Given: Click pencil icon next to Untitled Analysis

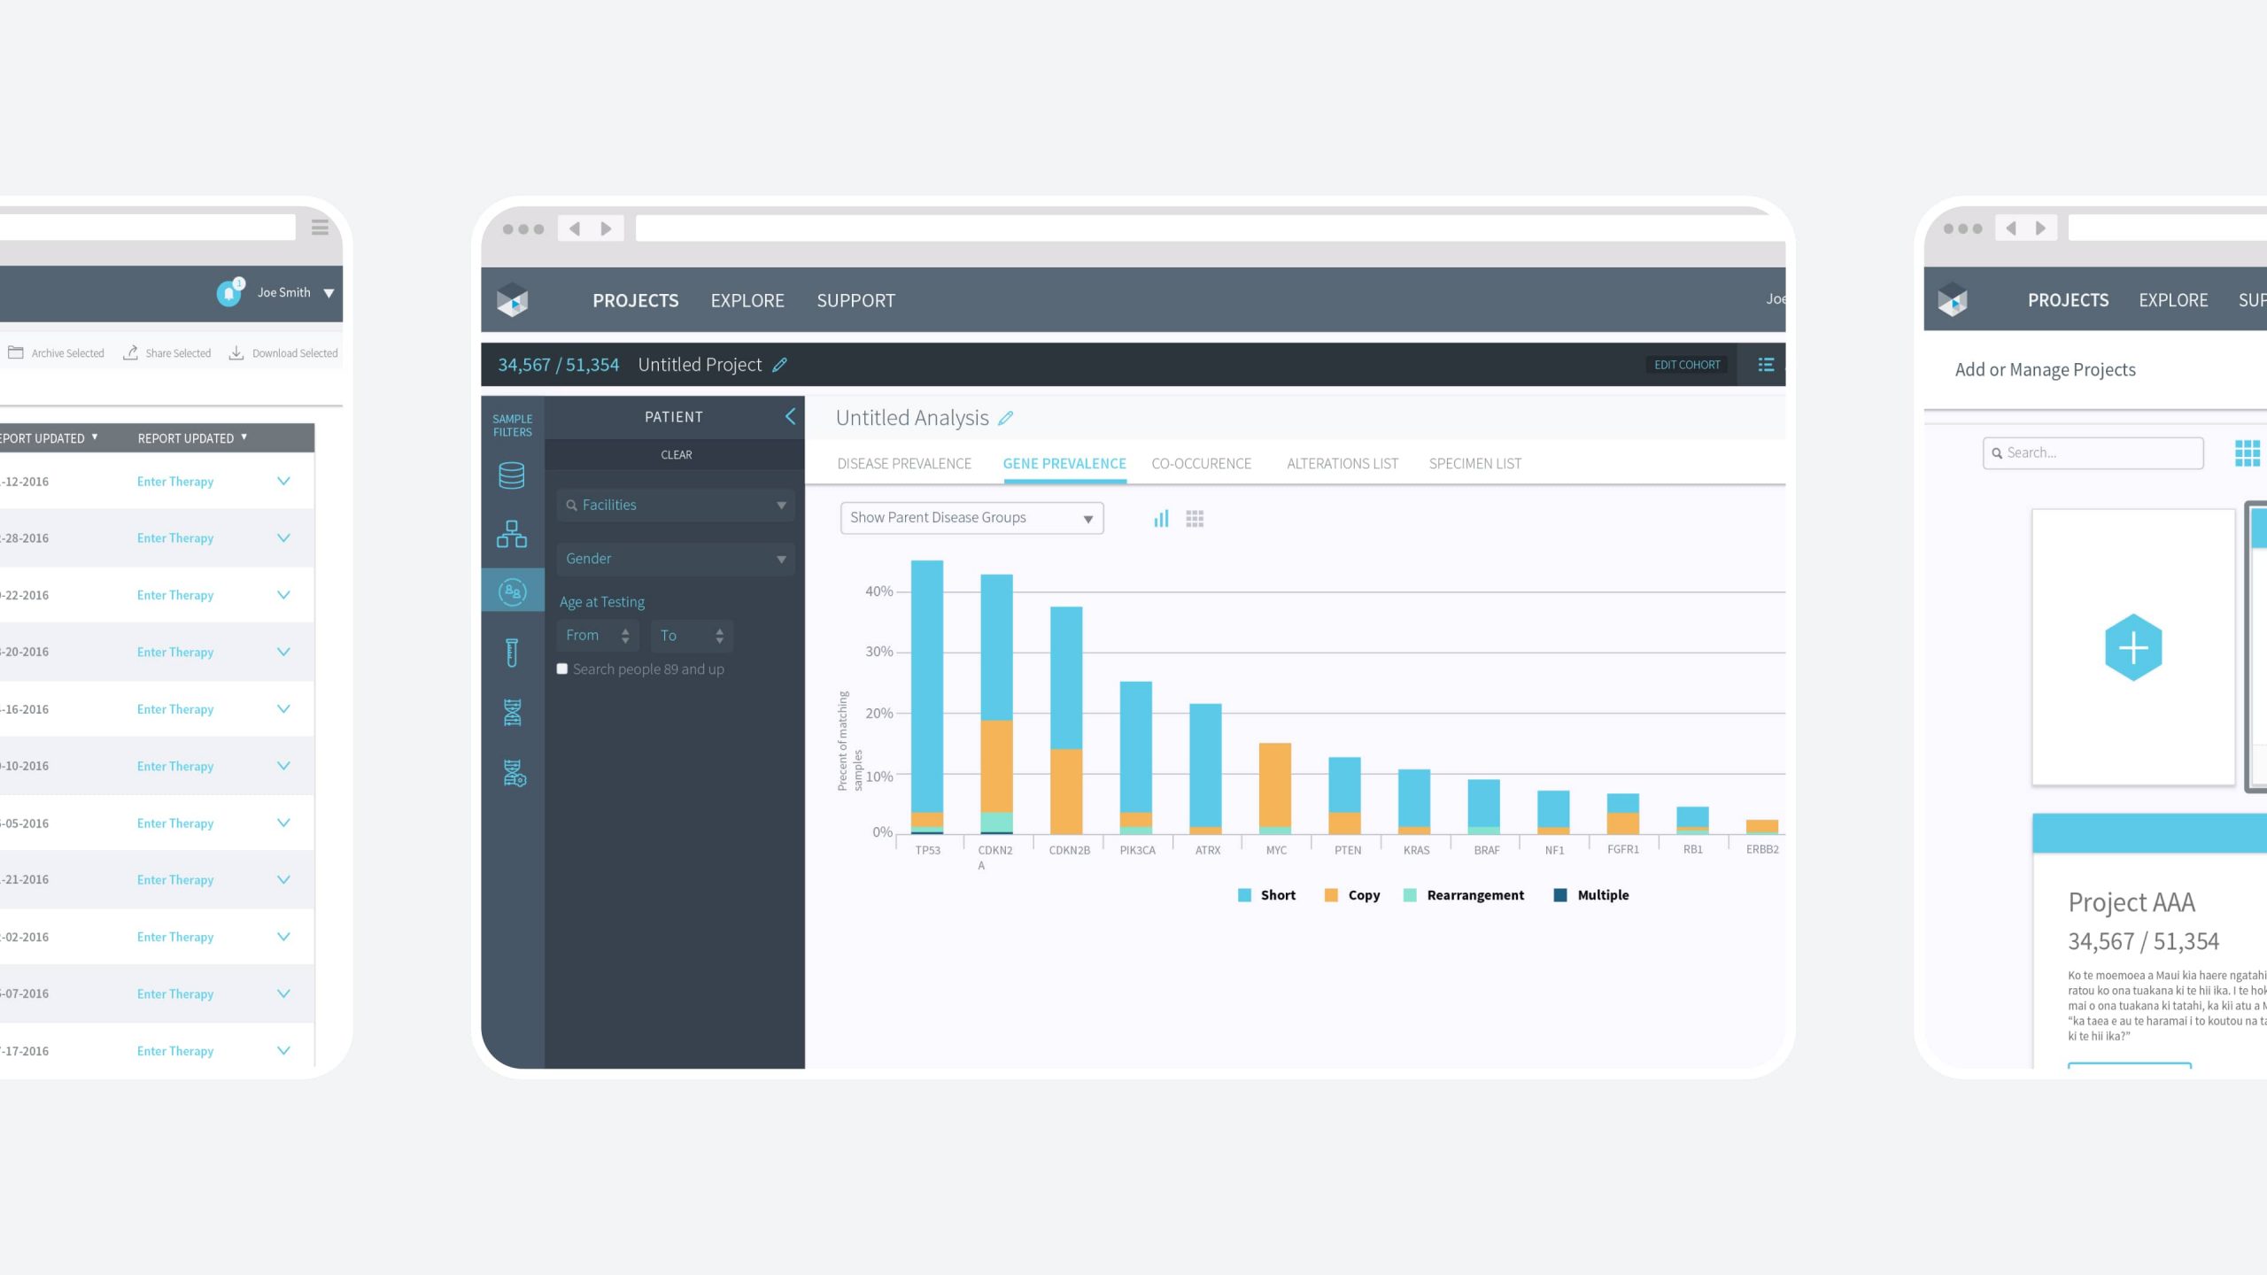Looking at the screenshot, I should 1005,418.
